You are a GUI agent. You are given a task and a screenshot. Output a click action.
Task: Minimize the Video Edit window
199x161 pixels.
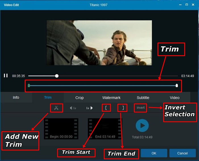pyautogui.click(x=180, y=5)
